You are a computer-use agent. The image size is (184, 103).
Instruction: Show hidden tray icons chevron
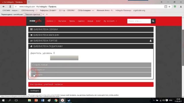coord(154,100)
